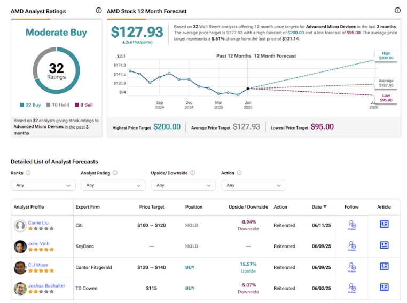Click Moderate Buy consensus heading
This screenshot has width=407, height=303.
[56, 33]
